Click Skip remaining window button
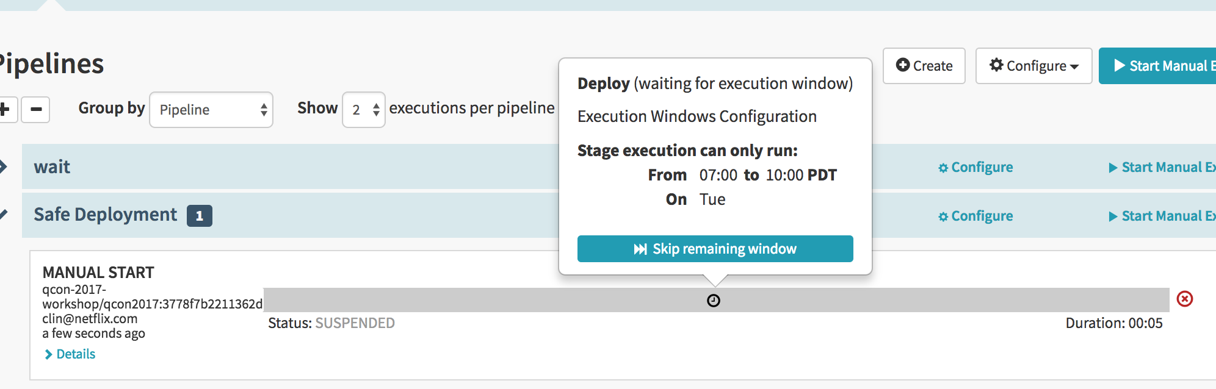Viewport: 1216px width, 389px height. pos(715,249)
